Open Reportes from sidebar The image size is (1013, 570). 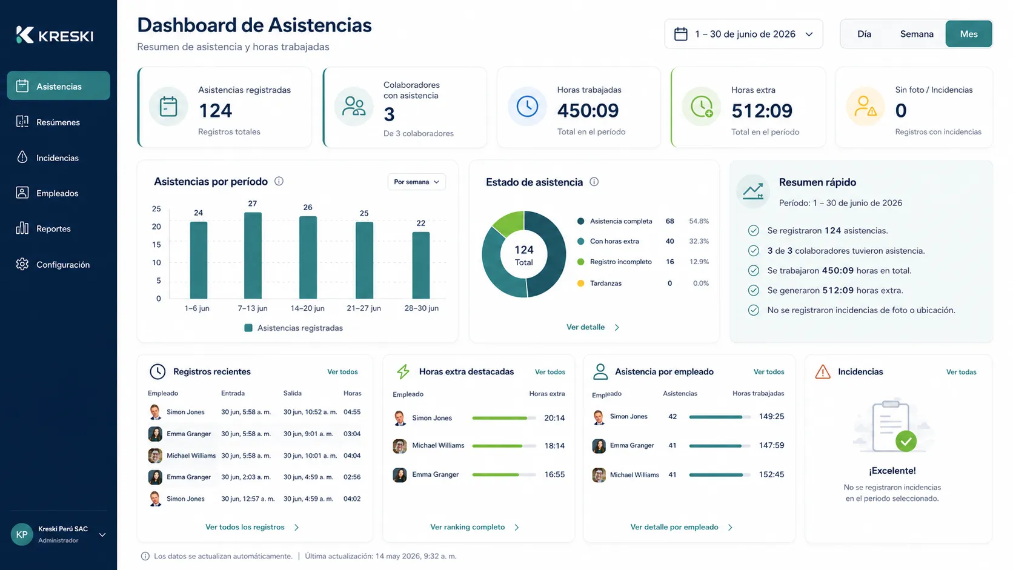(59, 228)
